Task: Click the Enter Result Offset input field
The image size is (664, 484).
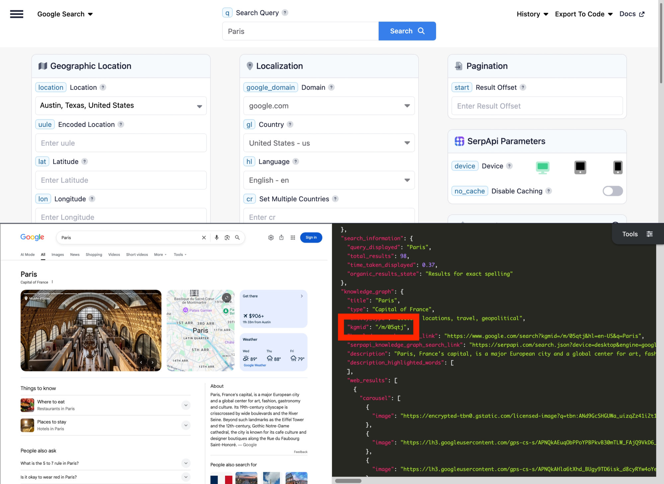Action: tap(537, 106)
